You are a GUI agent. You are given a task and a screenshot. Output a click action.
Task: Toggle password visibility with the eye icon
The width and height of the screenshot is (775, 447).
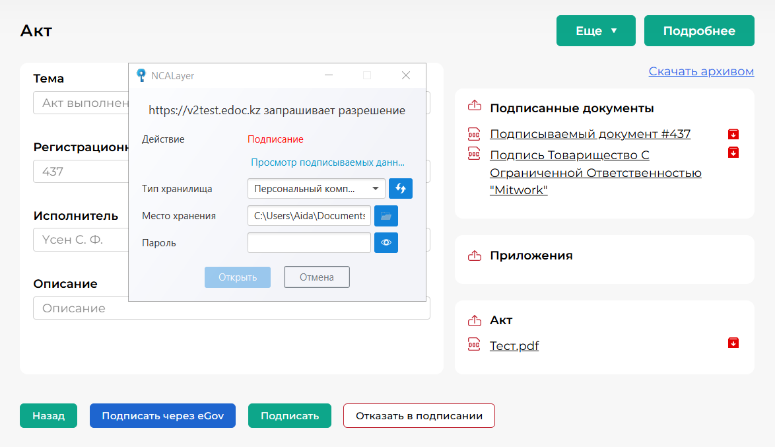click(x=386, y=242)
